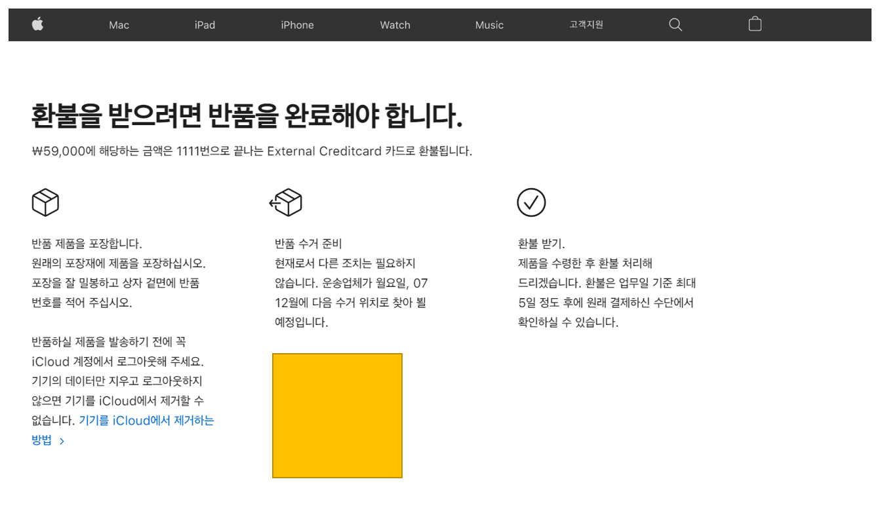Viewport: 882px width, 513px height.
Task: Follow the 기기를 iCloud에서 제거하는 방법 link
Action: [x=123, y=430]
